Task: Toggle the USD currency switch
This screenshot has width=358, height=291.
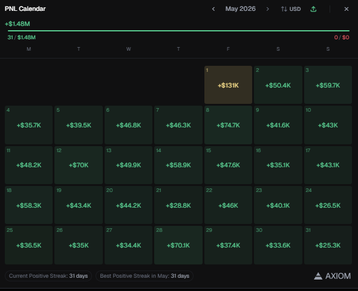Action: (291, 9)
